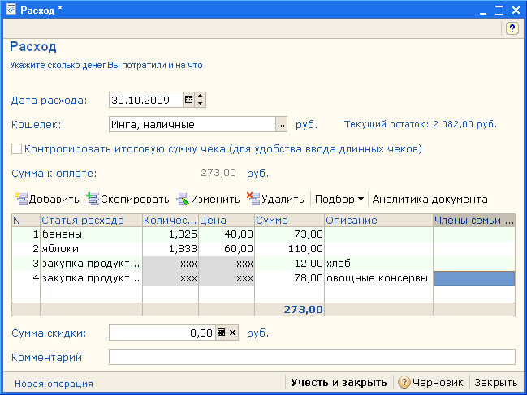
Task: Click Новая операция status text
Action: 54,384
